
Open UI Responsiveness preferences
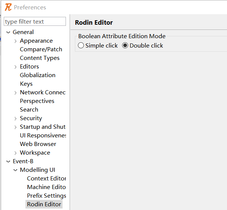(x=43, y=136)
